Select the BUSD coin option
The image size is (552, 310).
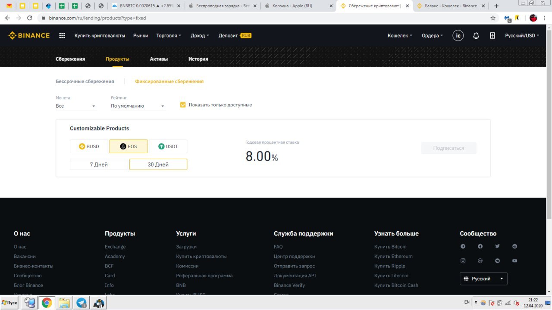89,146
